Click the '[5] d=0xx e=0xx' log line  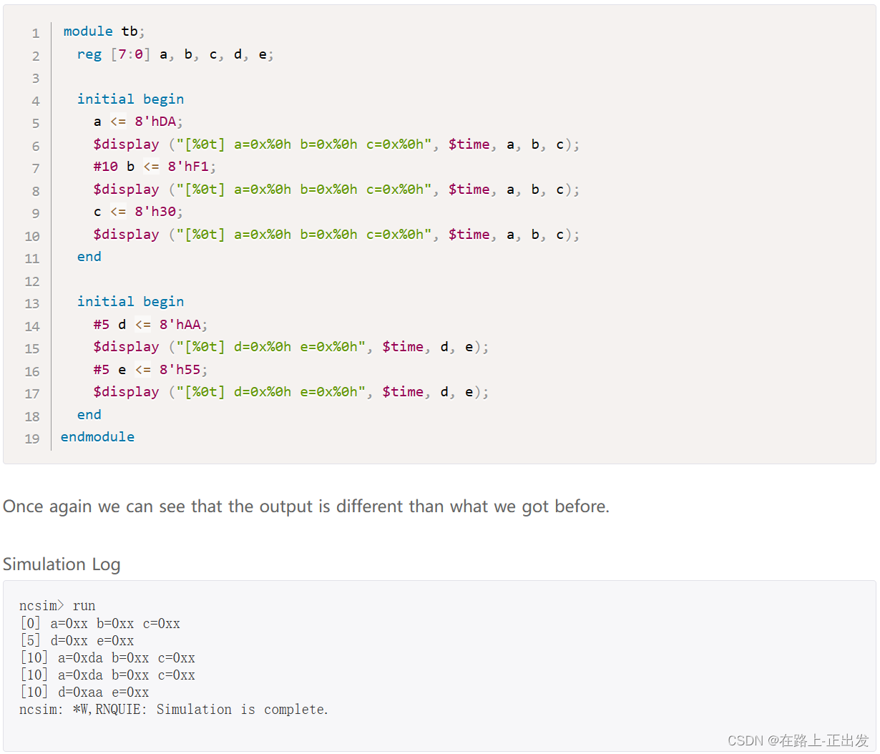point(77,641)
